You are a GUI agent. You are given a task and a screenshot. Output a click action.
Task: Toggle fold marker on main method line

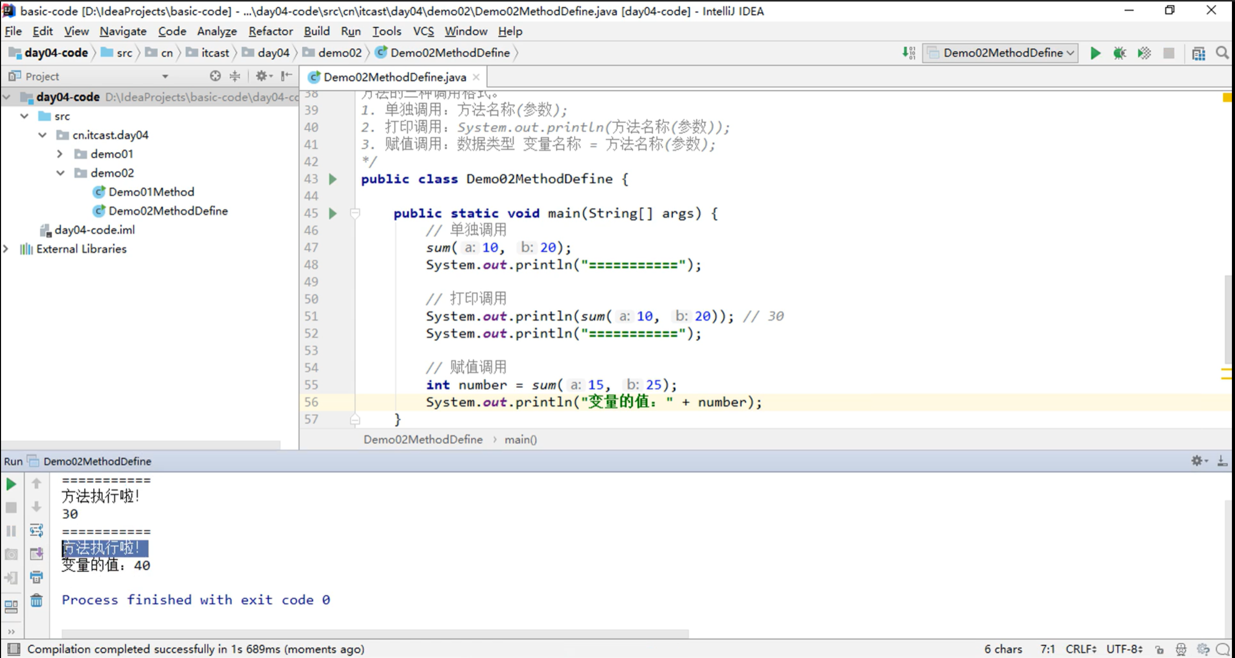pos(355,213)
